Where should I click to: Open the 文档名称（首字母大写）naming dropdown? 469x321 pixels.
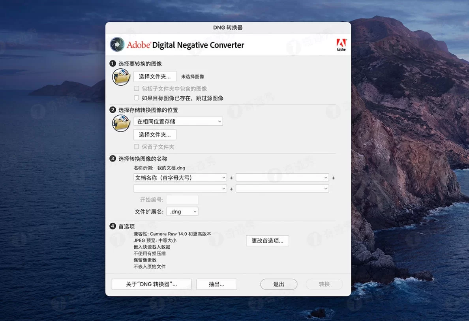click(x=180, y=178)
